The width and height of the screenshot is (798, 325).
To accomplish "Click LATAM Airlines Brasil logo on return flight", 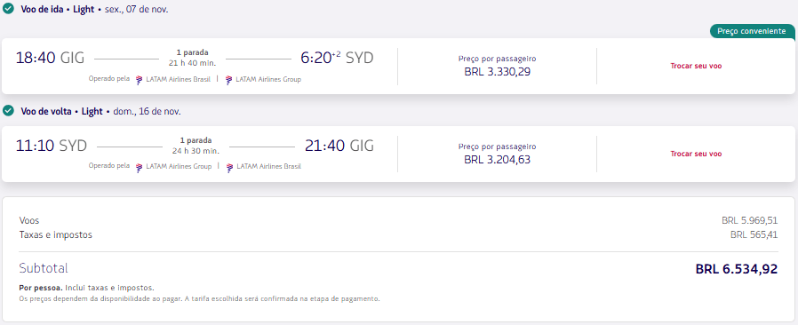I will coord(229,167).
